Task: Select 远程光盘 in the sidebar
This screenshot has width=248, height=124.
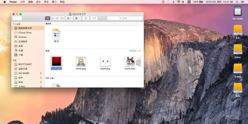Action: pos(28,69)
